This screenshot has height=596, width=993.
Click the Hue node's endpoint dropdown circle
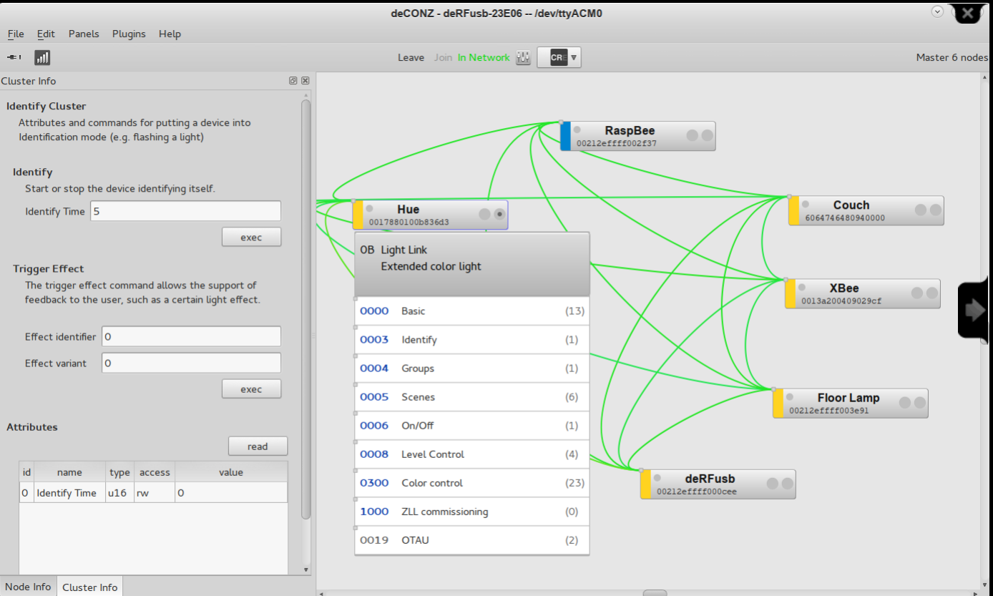[499, 214]
